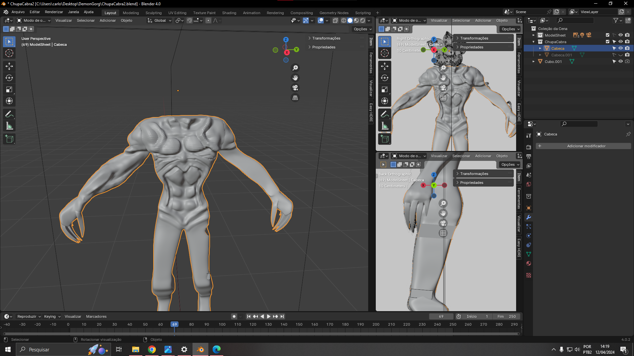Select the Rotate tool in main viewport
Image resolution: width=634 pixels, height=356 pixels.
[x=9, y=78]
